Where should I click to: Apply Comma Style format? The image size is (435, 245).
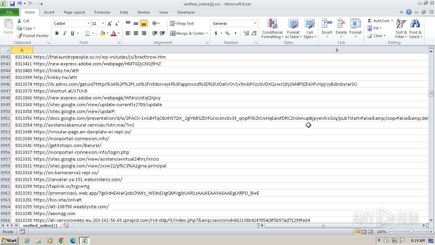coord(235,33)
